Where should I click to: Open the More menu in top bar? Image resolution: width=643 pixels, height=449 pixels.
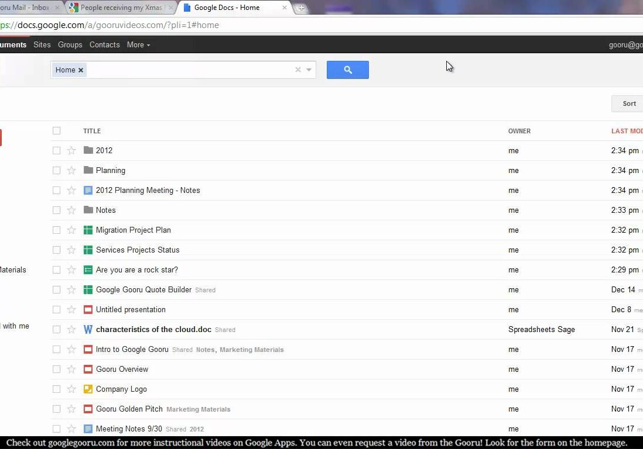click(138, 44)
